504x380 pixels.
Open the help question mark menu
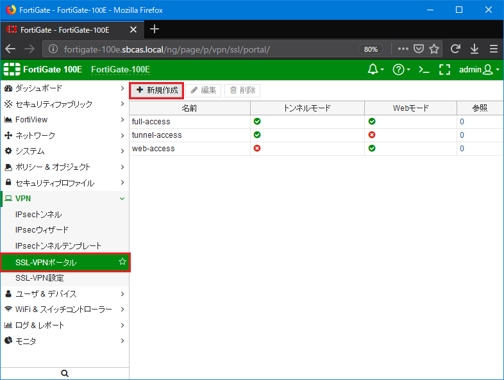(401, 69)
